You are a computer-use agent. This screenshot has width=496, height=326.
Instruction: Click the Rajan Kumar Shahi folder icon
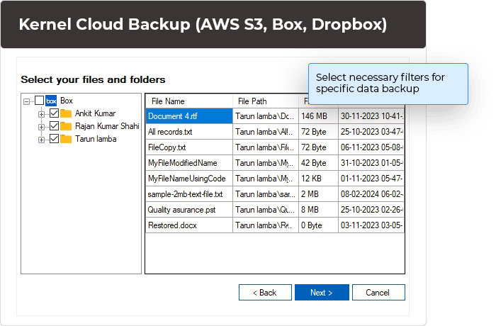(x=66, y=126)
